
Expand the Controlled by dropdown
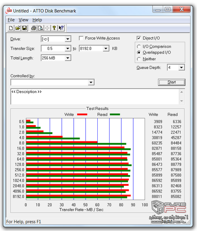pyautogui.click(x=91, y=82)
